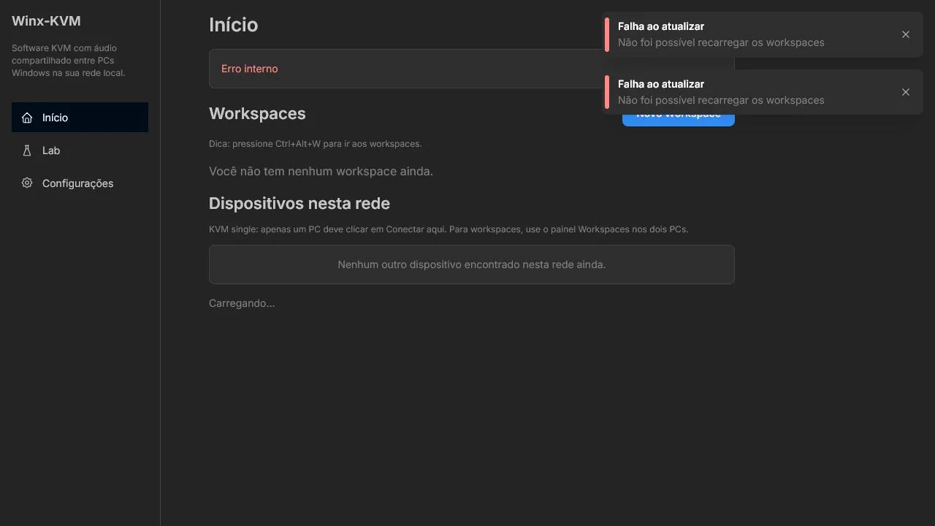Click the 'Nenhum outro dispositivo encontrado' box
This screenshot has width=935, height=526.
[472, 264]
